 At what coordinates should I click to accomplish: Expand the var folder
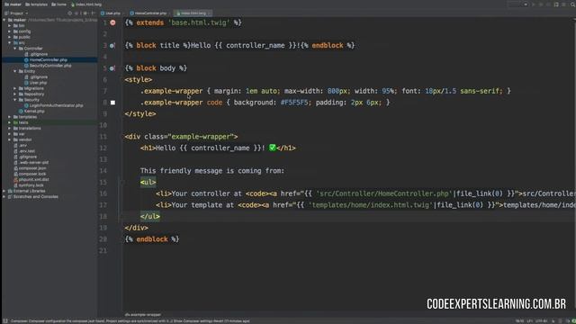10,134
